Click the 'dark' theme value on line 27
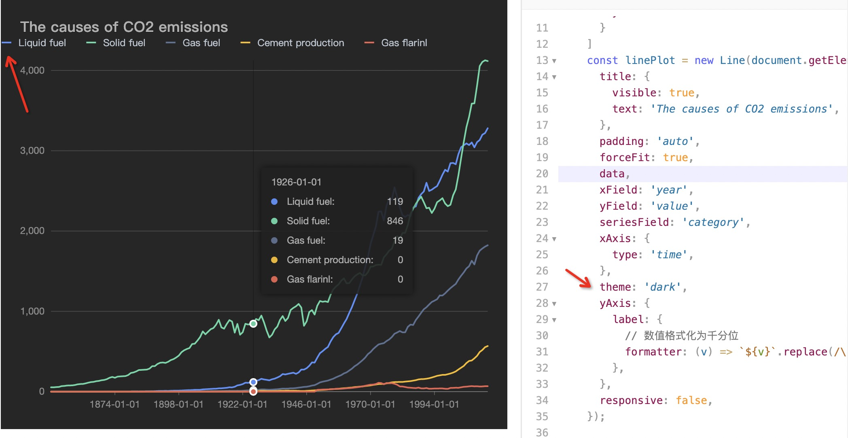Screen dimensions: 848x438 click(x=662, y=287)
